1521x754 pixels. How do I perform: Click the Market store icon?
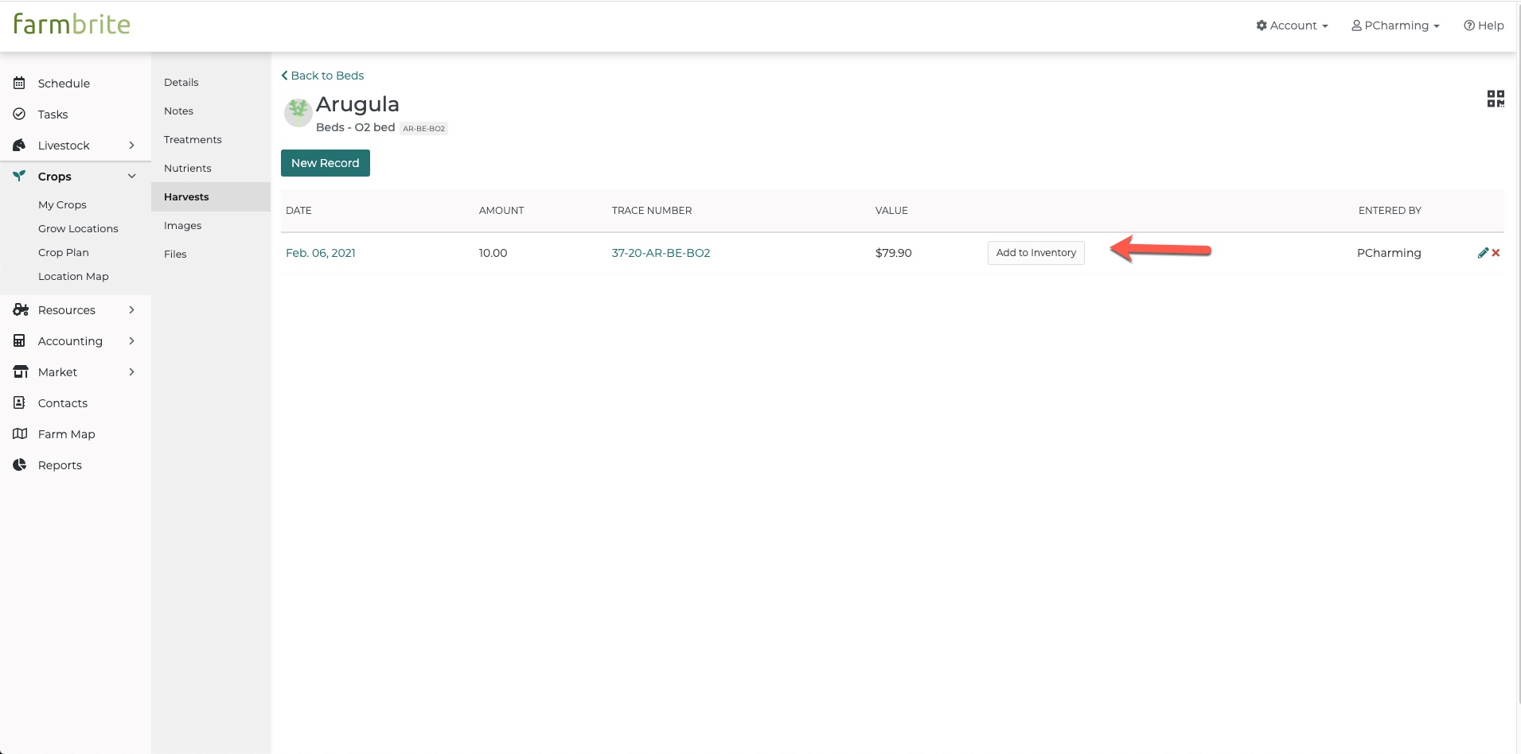coord(21,371)
